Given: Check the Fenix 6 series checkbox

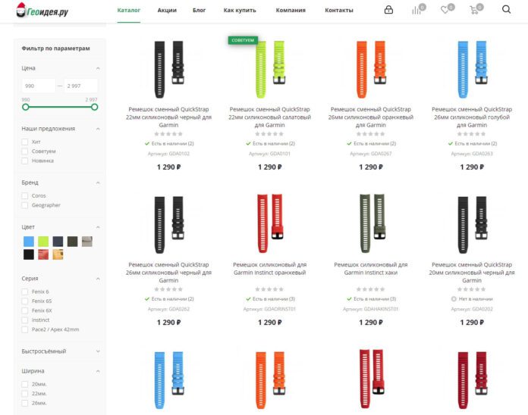Looking at the screenshot, I should tap(24, 292).
